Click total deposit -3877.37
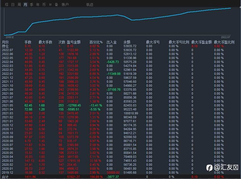The height and width of the screenshot is (179, 241). point(113,177)
